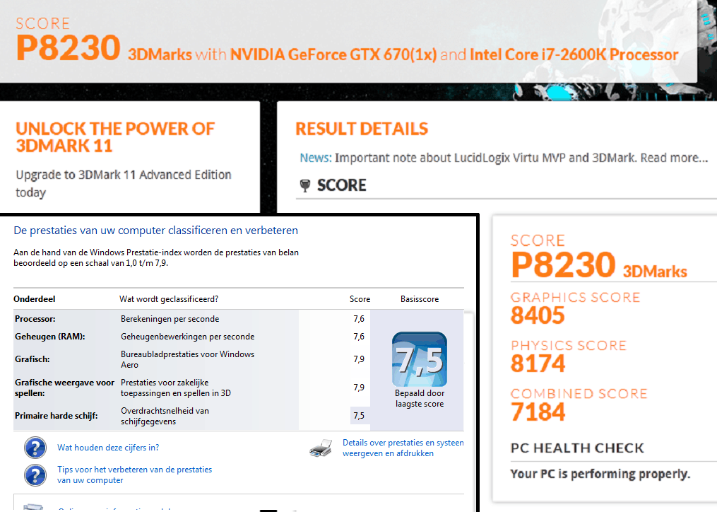Image resolution: width=717 pixels, height=512 pixels.
Task: Open 'Wat houden deze cijfers in?' link
Action: coord(108,448)
